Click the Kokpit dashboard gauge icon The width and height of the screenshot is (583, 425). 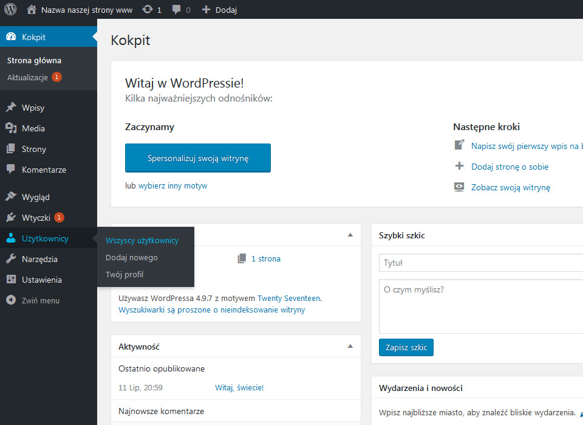(x=11, y=36)
